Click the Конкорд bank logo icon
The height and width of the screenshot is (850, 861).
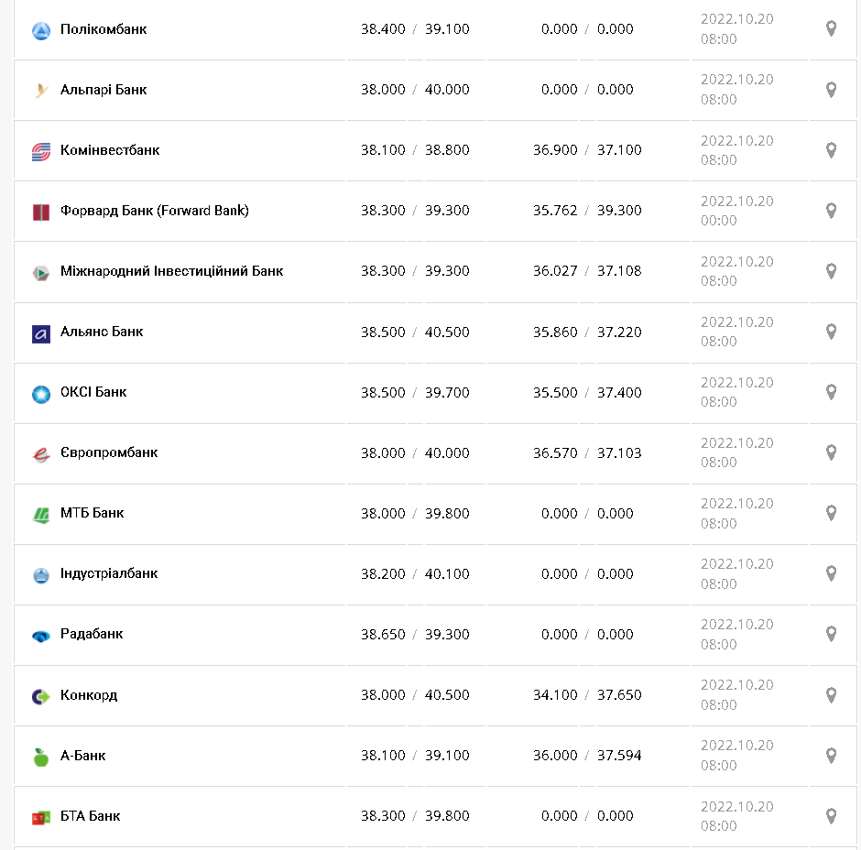point(40,696)
